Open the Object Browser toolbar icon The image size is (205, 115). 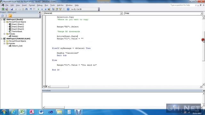[60, 9]
